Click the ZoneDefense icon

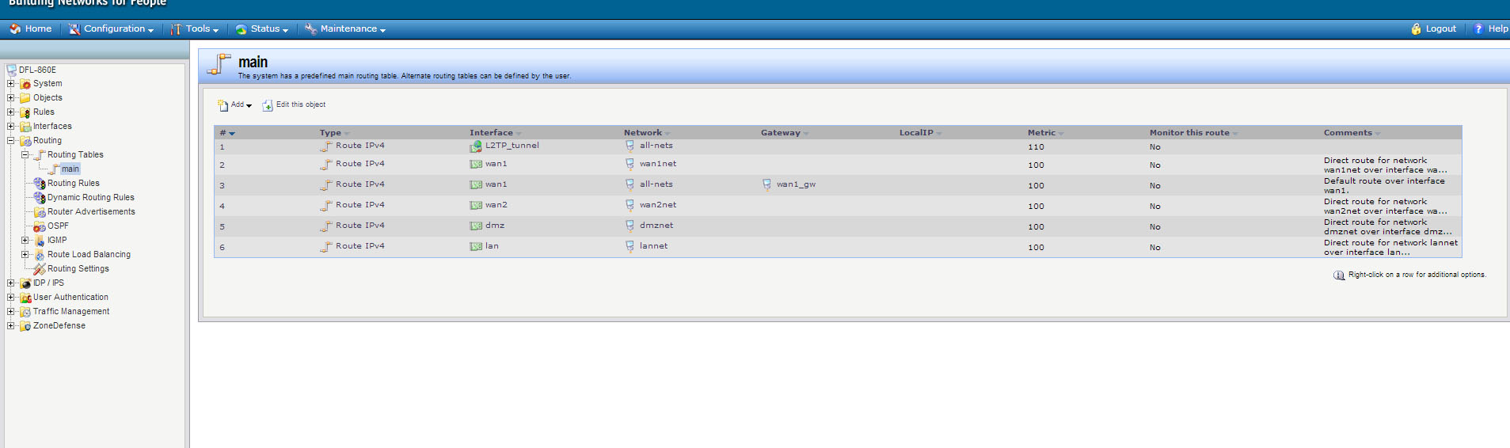25,326
